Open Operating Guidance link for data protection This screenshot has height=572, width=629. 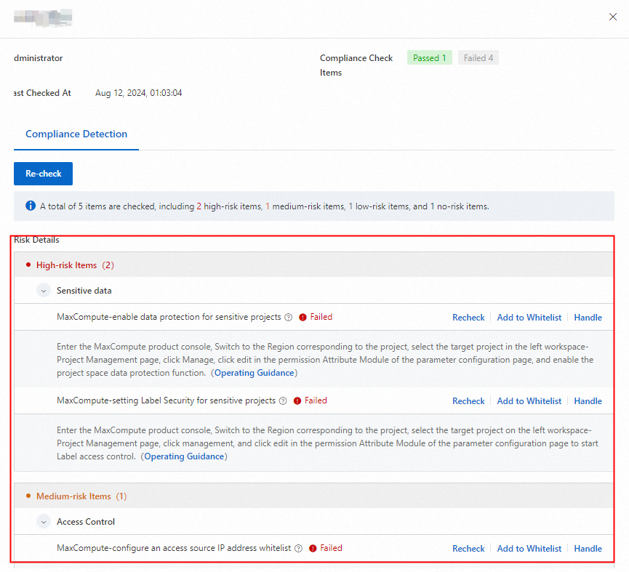coord(255,373)
